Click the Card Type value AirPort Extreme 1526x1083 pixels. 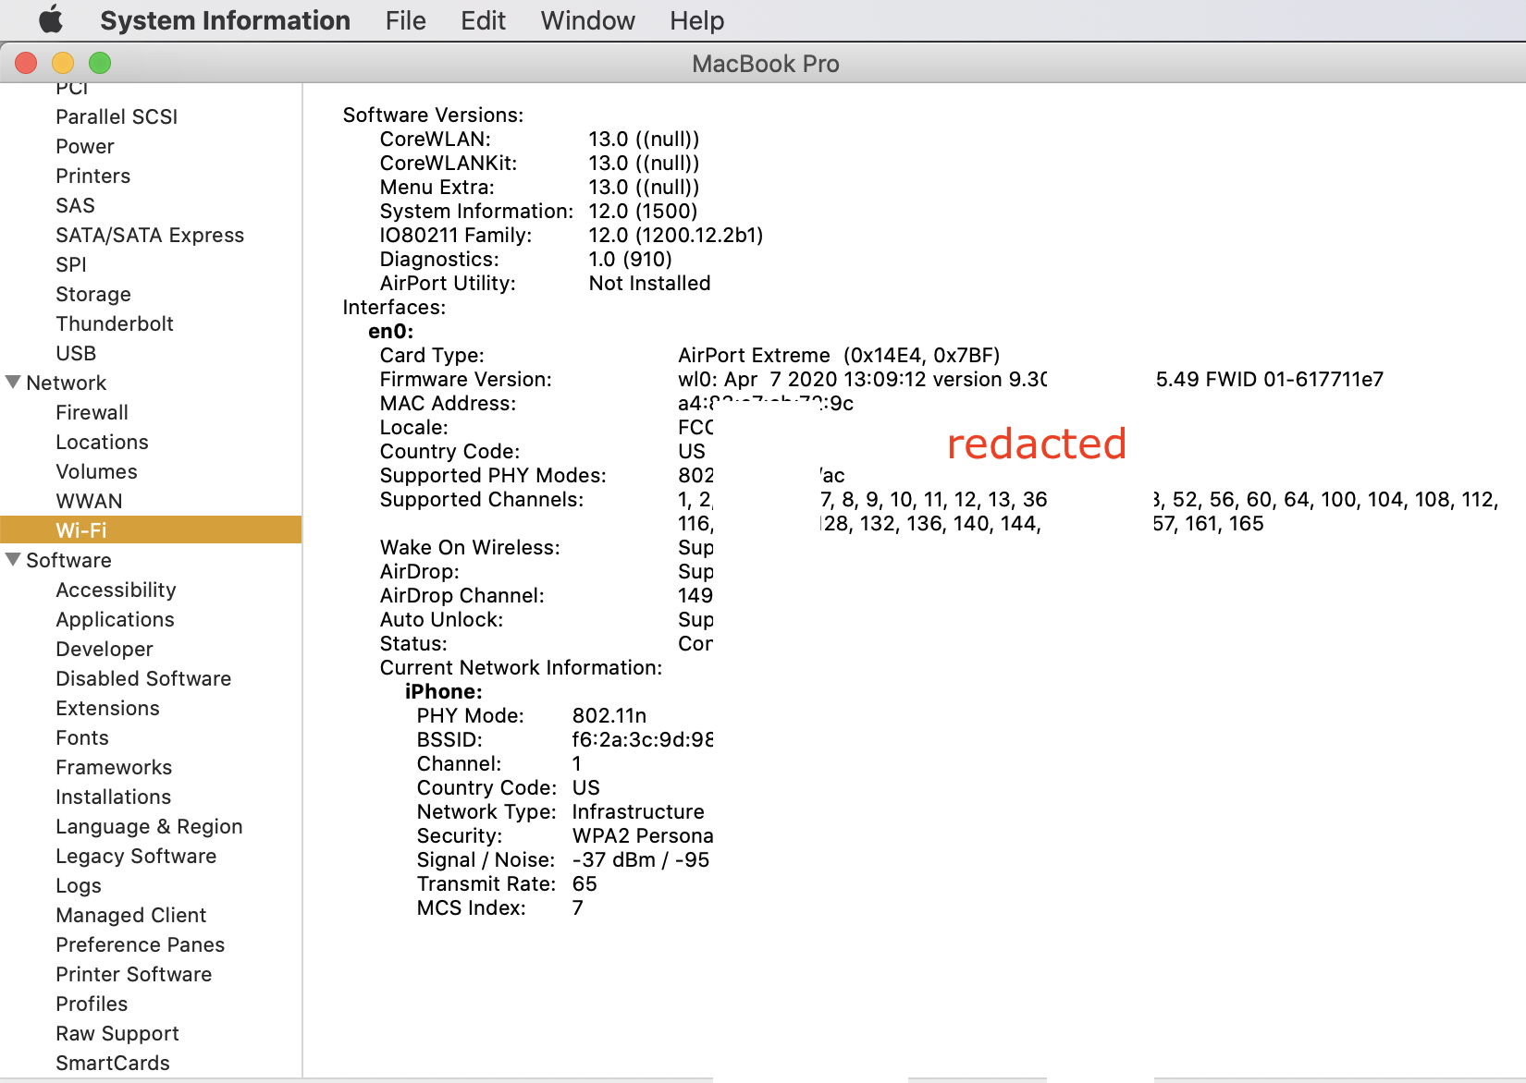pos(839,355)
